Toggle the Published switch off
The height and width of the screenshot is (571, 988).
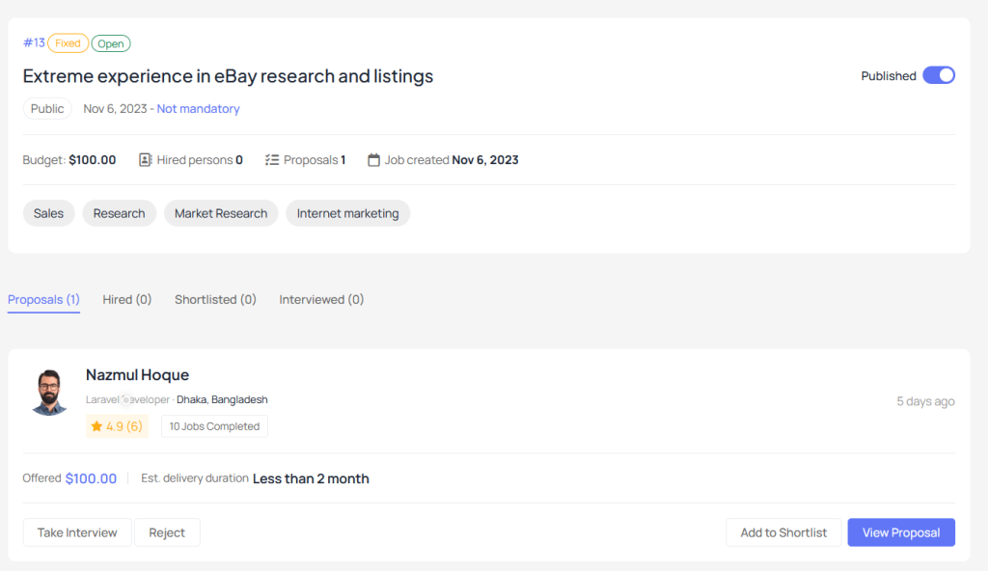[x=939, y=75]
